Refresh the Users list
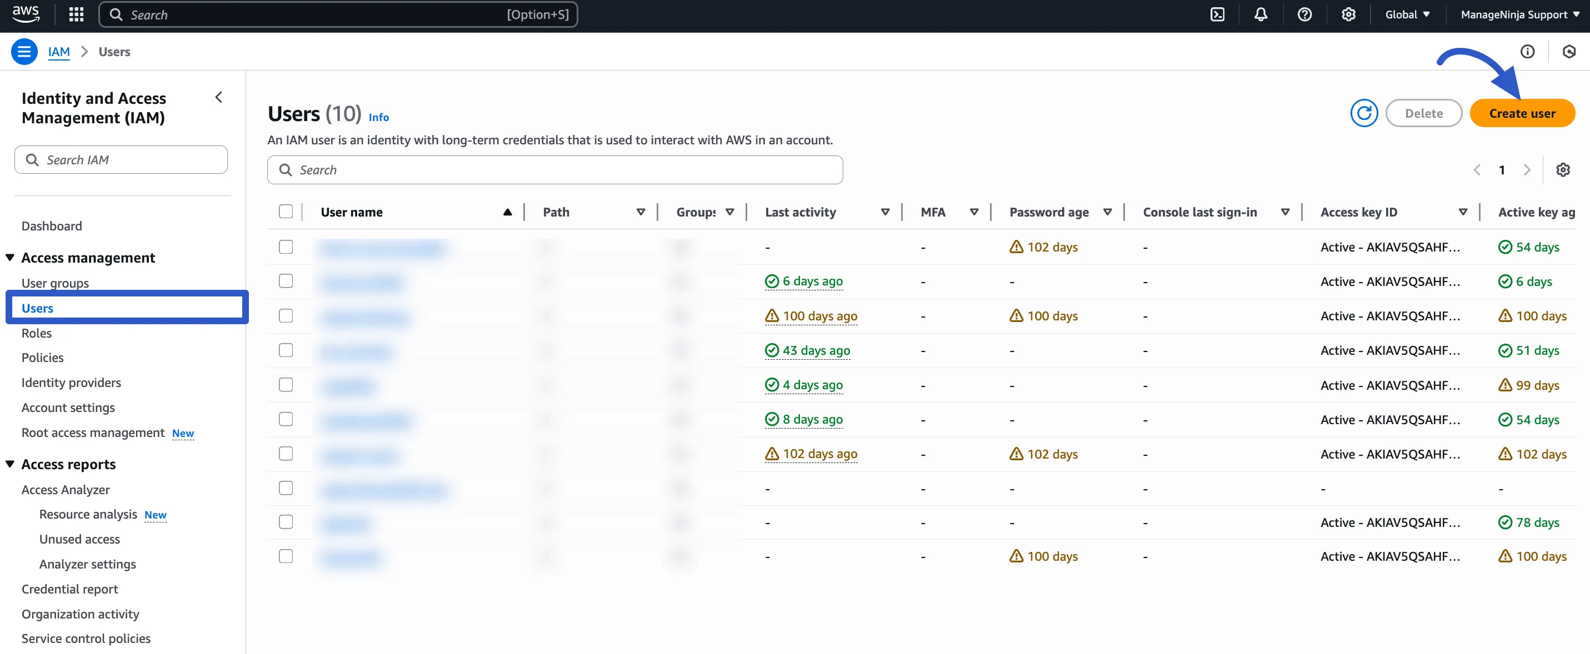The height and width of the screenshot is (654, 1590). 1364,113
